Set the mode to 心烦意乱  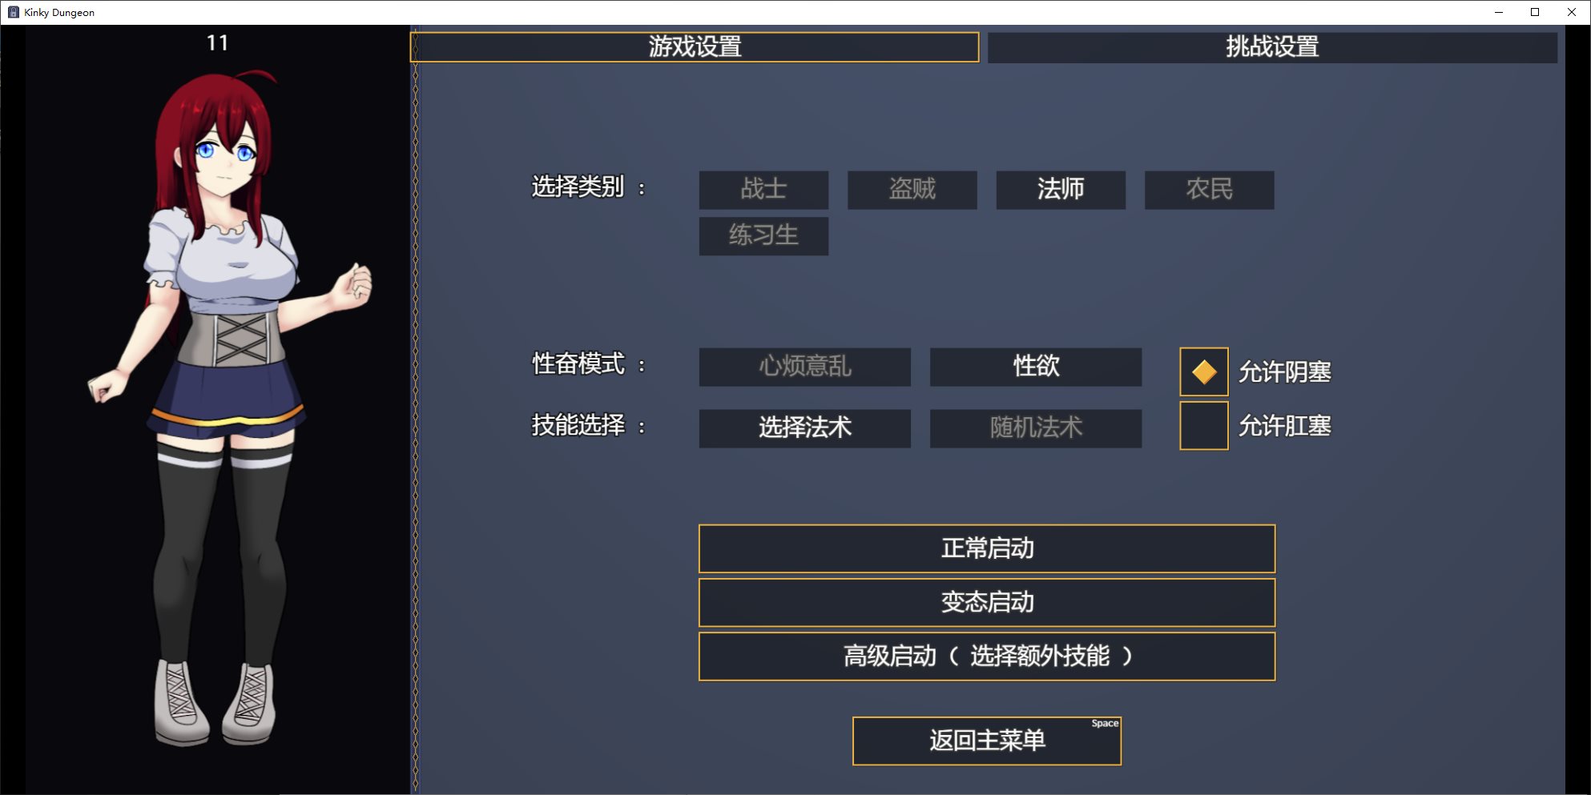[804, 367]
